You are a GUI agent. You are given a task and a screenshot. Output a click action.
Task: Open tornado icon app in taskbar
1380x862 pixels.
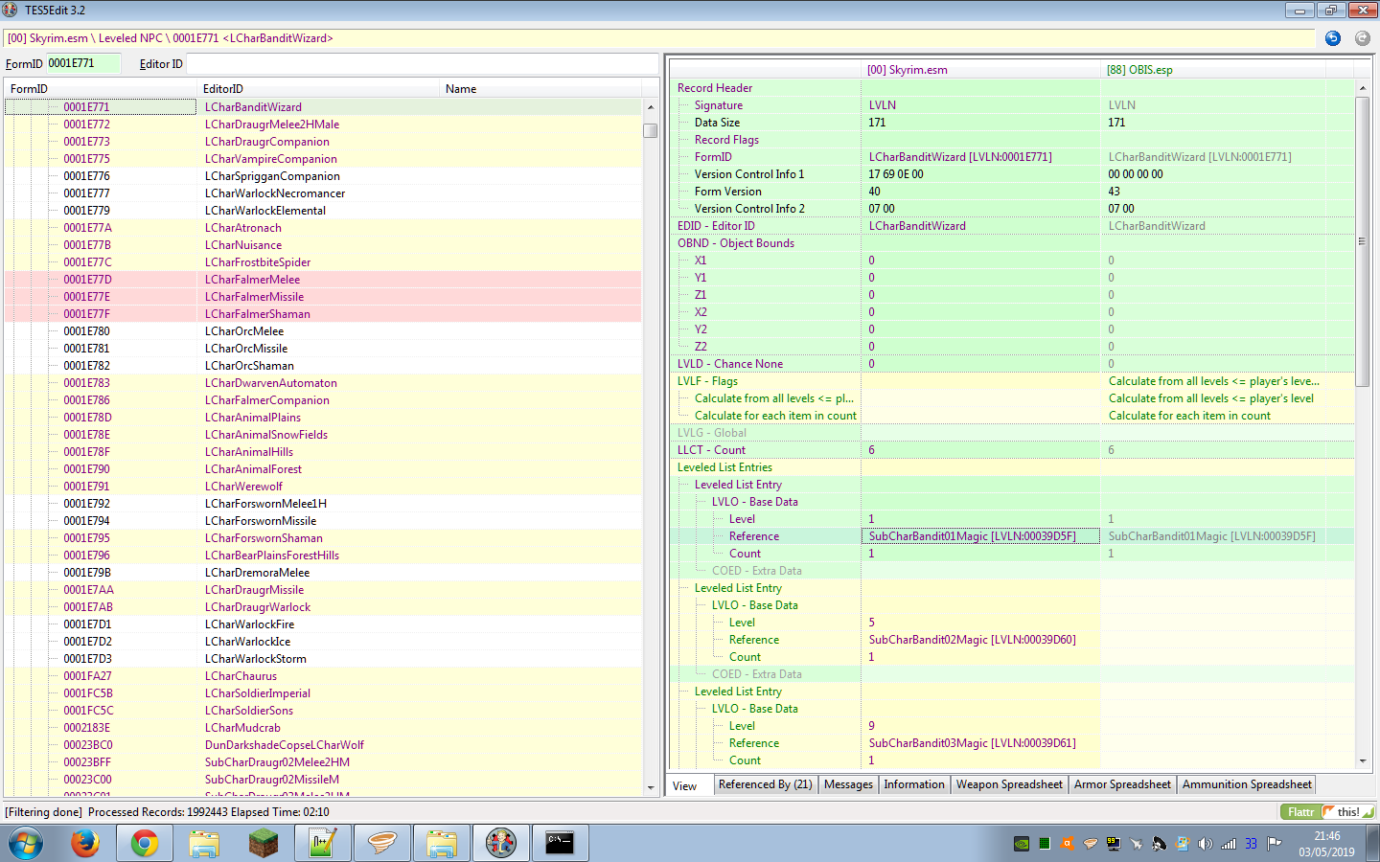coord(382,844)
